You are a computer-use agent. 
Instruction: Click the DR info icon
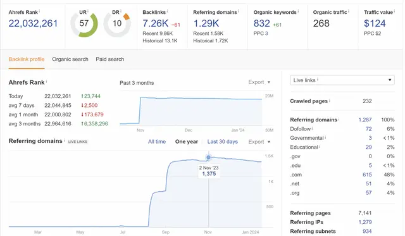tap(121, 11)
